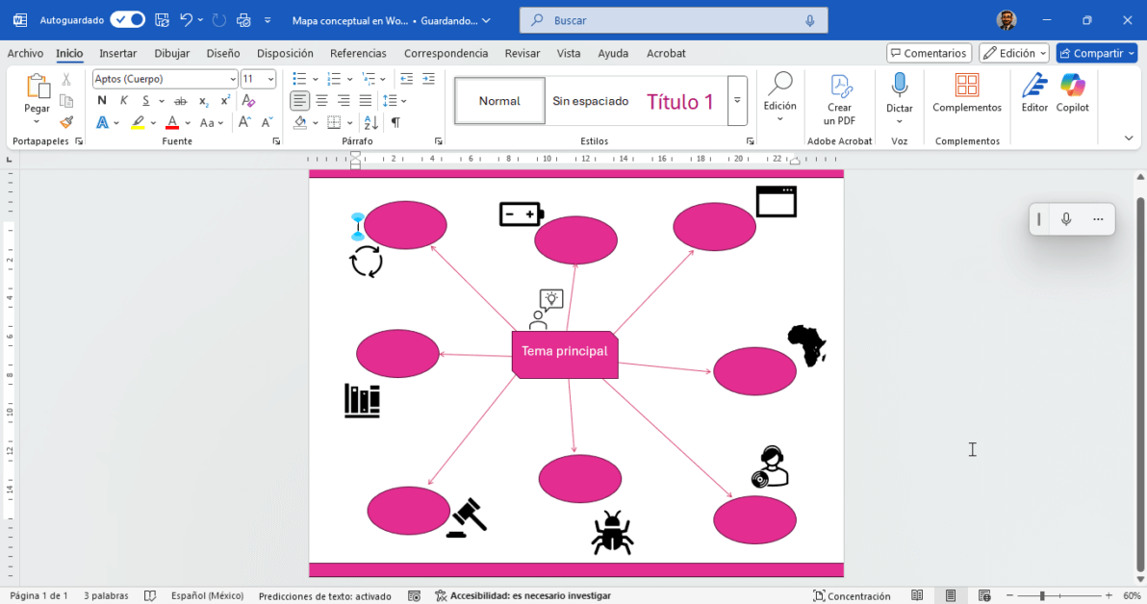This screenshot has height=604, width=1147.
Task: Center-align the paragraph text
Action: (322, 101)
